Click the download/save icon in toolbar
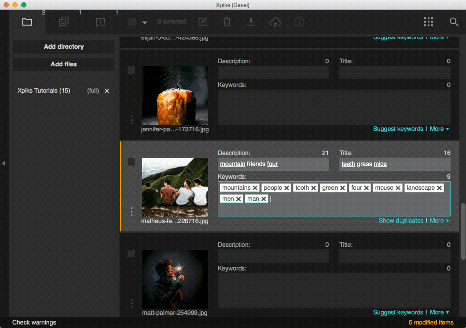This screenshot has height=328, width=466. point(251,22)
